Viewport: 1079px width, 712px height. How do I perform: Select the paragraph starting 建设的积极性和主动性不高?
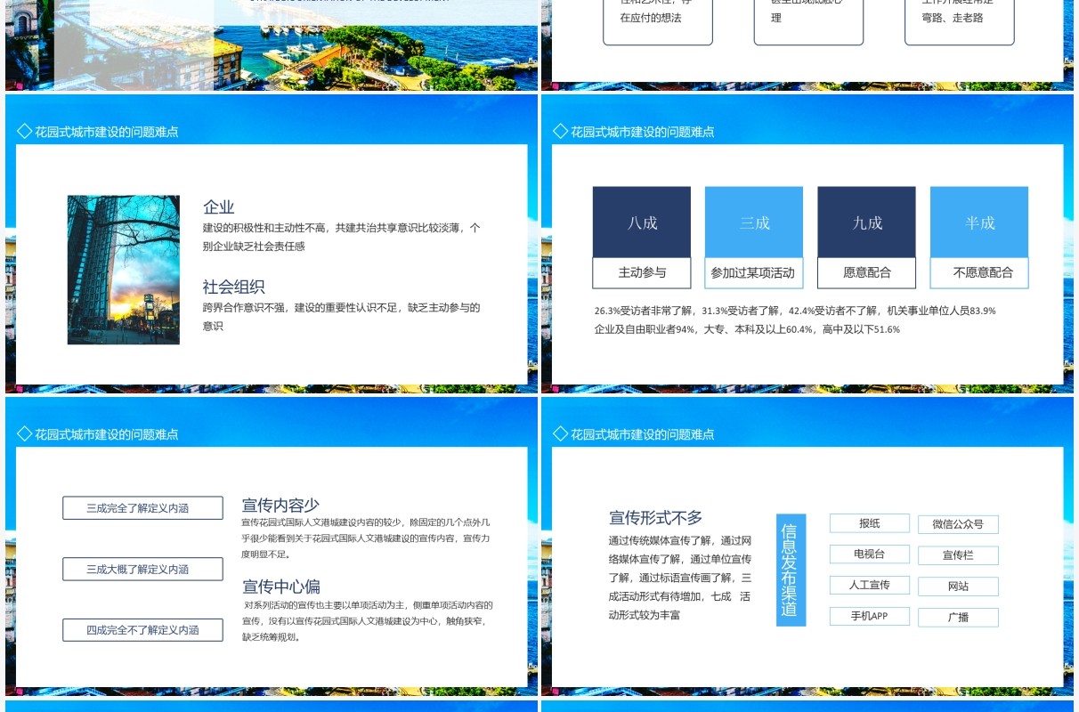[342, 237]
